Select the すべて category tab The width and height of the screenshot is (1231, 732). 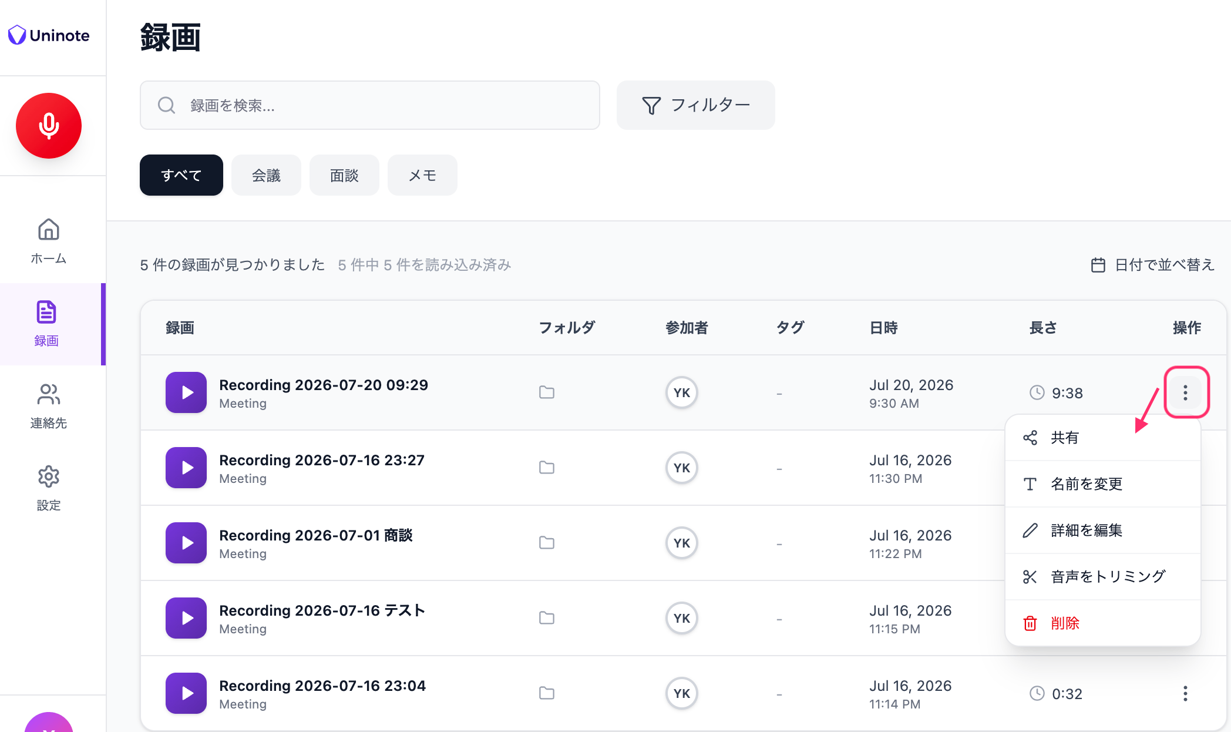tap(181, 175)
